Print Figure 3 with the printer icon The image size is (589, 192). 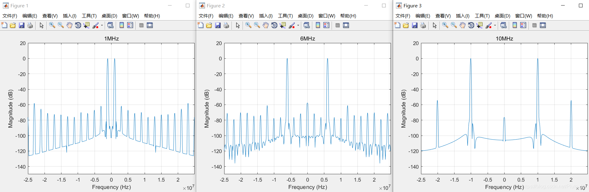point(423,25)
